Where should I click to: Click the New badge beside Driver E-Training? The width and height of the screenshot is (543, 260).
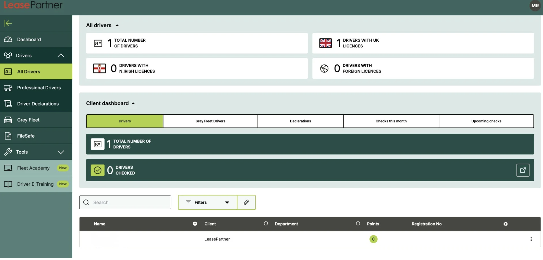63,184
